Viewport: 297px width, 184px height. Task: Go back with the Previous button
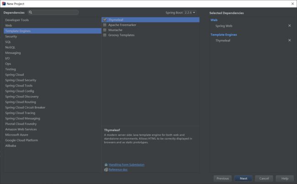pos(223,179)
